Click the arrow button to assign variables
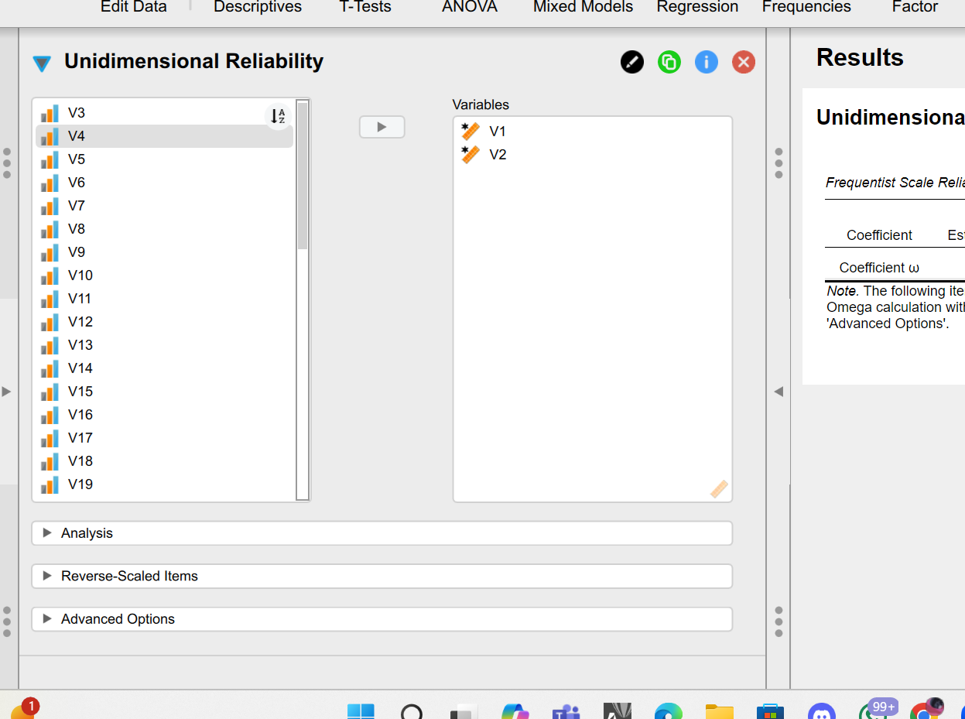The width and height of the screenshot is (965, 719). click(382, 127)
